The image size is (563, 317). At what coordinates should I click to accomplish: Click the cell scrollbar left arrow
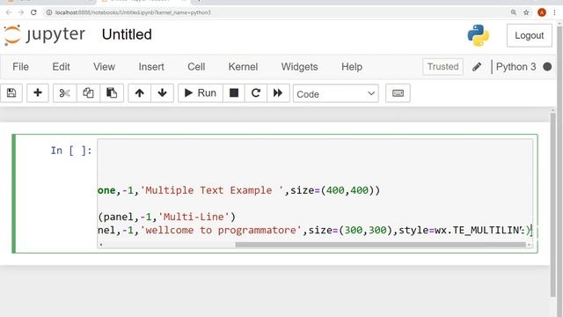pyautogui.click(x=101, y=245)
